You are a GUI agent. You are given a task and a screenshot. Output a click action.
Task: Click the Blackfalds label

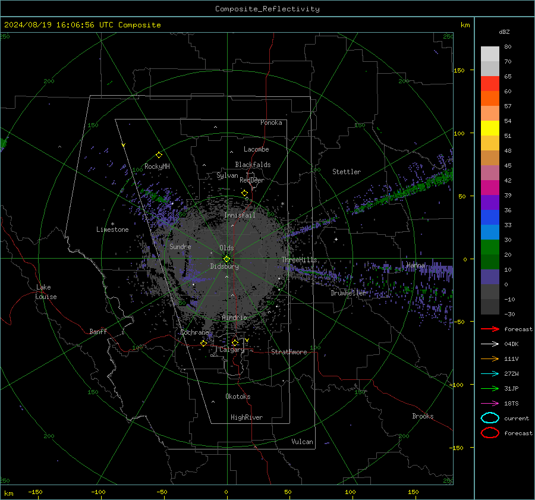pyautogui.click(x=253, y=165)
